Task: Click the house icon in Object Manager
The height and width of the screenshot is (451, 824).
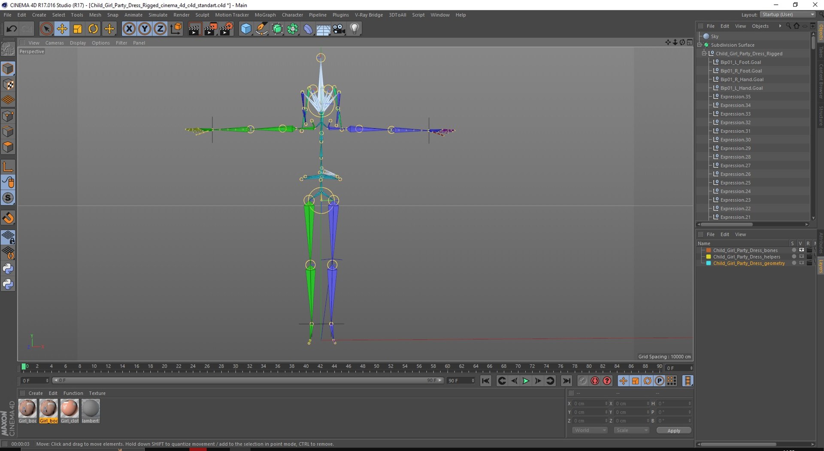Action: point(797,26)
